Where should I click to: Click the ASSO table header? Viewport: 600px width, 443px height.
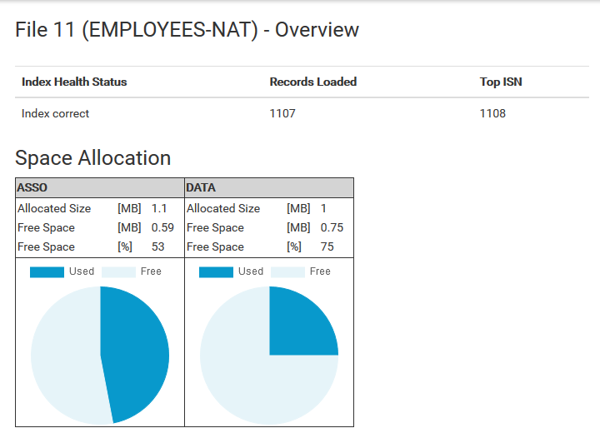point(32,188)
